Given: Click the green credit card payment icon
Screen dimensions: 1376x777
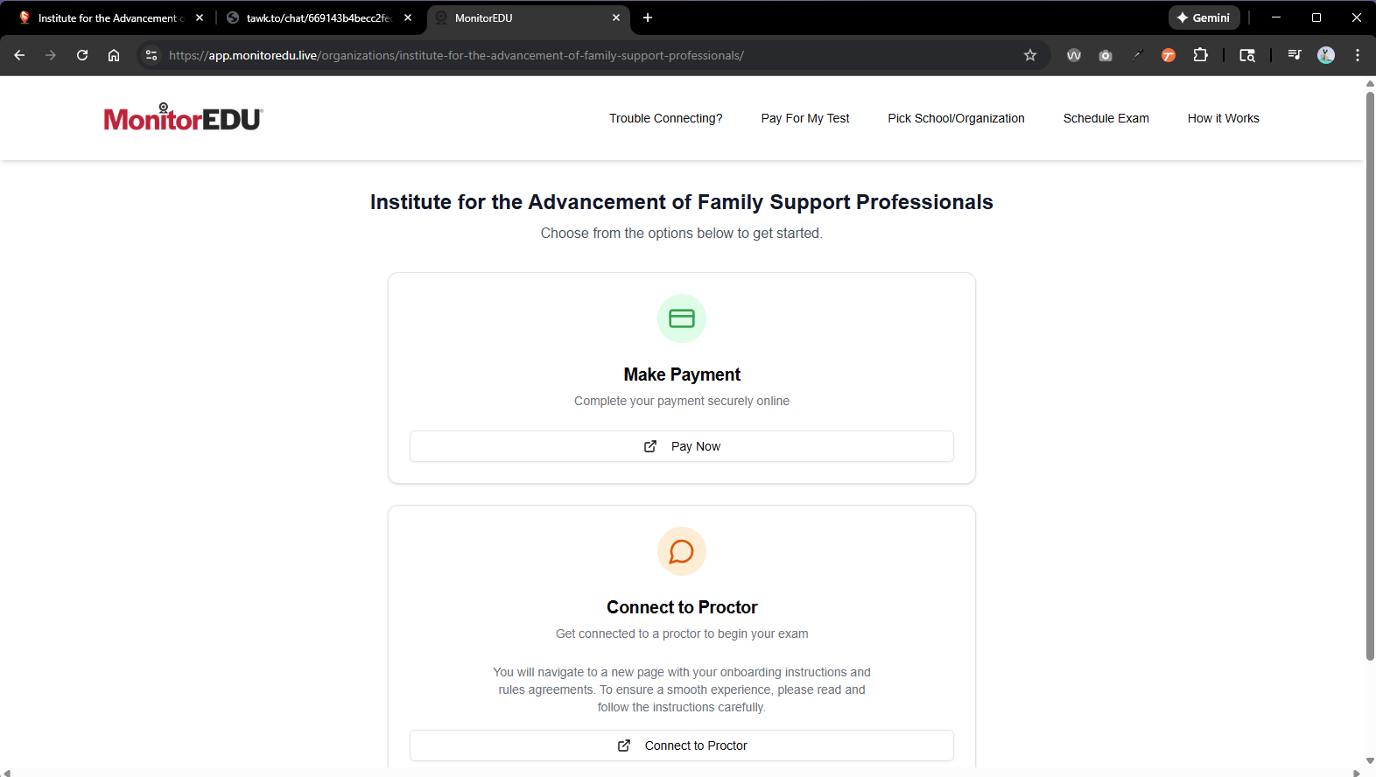Looking at the screenshot, I should pyautogui.click(x=682, y=318).
